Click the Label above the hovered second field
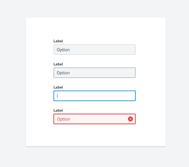The width and height of the screenshot is (189, 167). (58, 64)
